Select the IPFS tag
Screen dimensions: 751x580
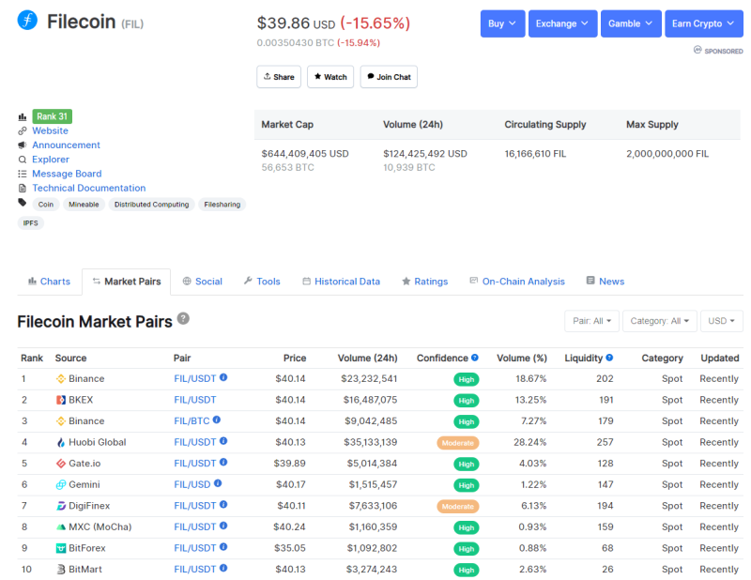coord(29,222)
